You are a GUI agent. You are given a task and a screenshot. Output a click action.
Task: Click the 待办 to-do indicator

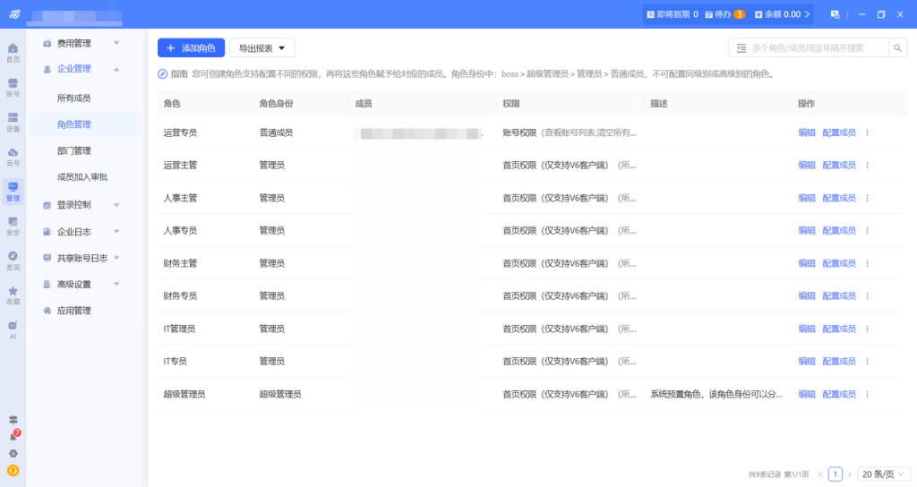(725, 14)
